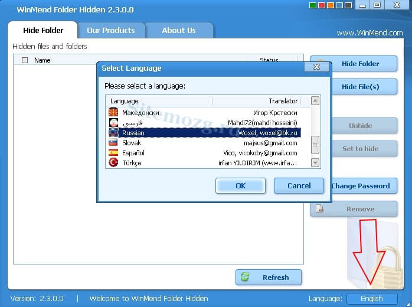Click translator majsus@gmail.com

pyautogui.click(x=270, y=143)
